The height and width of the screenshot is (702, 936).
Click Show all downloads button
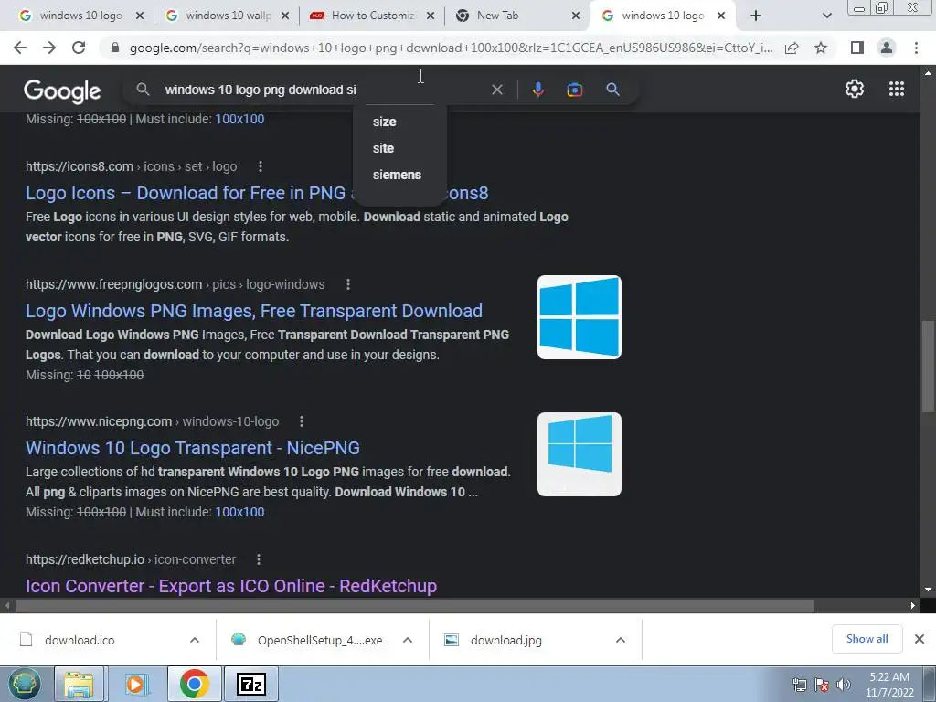(867, 639)
